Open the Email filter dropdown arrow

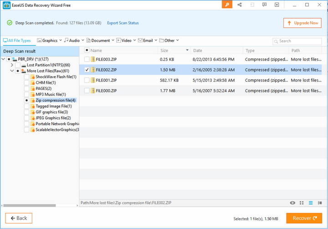(156, 40)
